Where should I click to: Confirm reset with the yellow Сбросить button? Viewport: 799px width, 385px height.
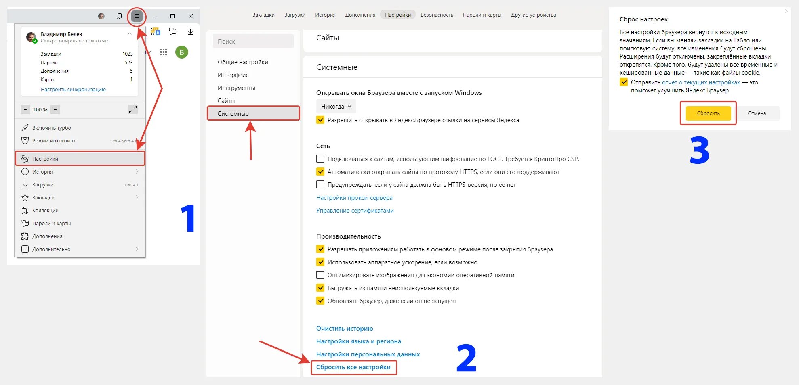[708, 113]
